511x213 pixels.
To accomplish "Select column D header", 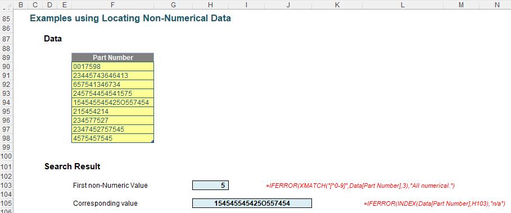I will click(49, 4).
